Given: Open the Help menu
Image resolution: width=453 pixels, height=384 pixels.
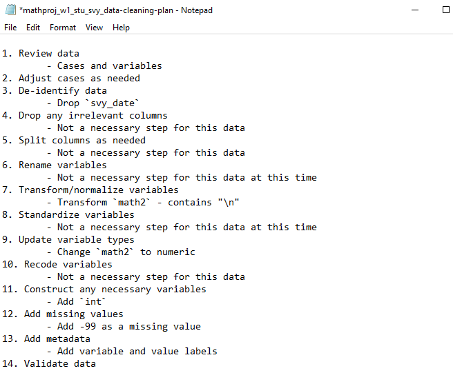Looking at the screenshot, I should [x=121, y=28].
